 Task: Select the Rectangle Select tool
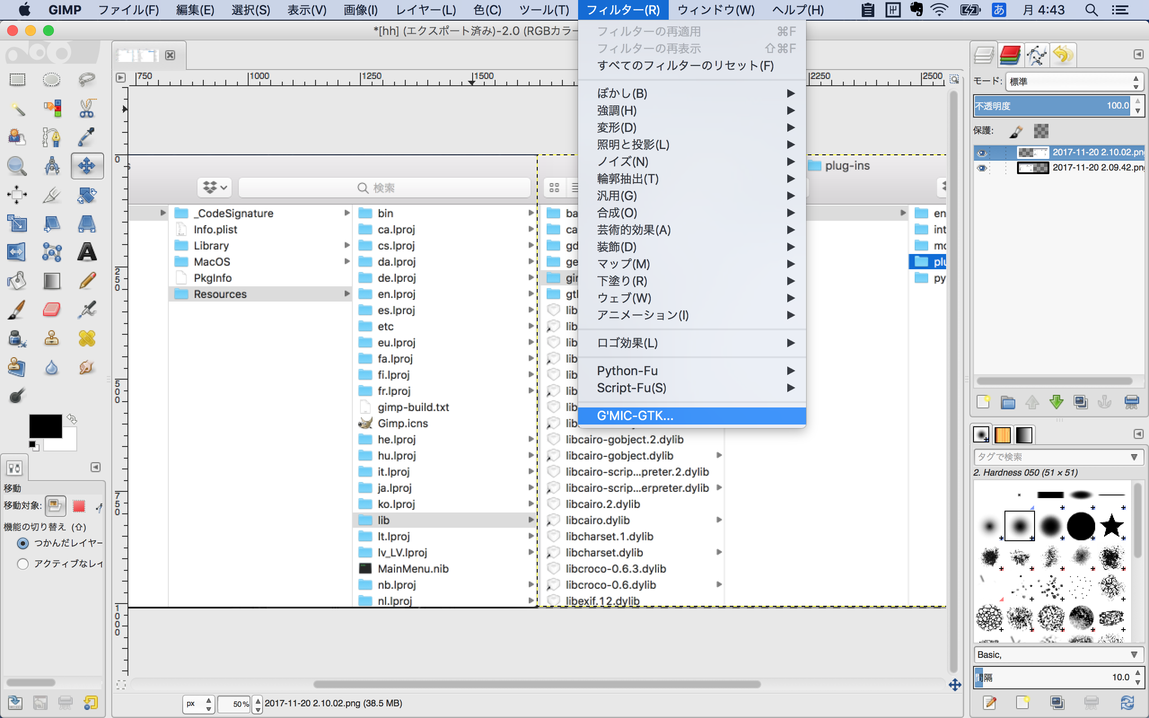18,79
